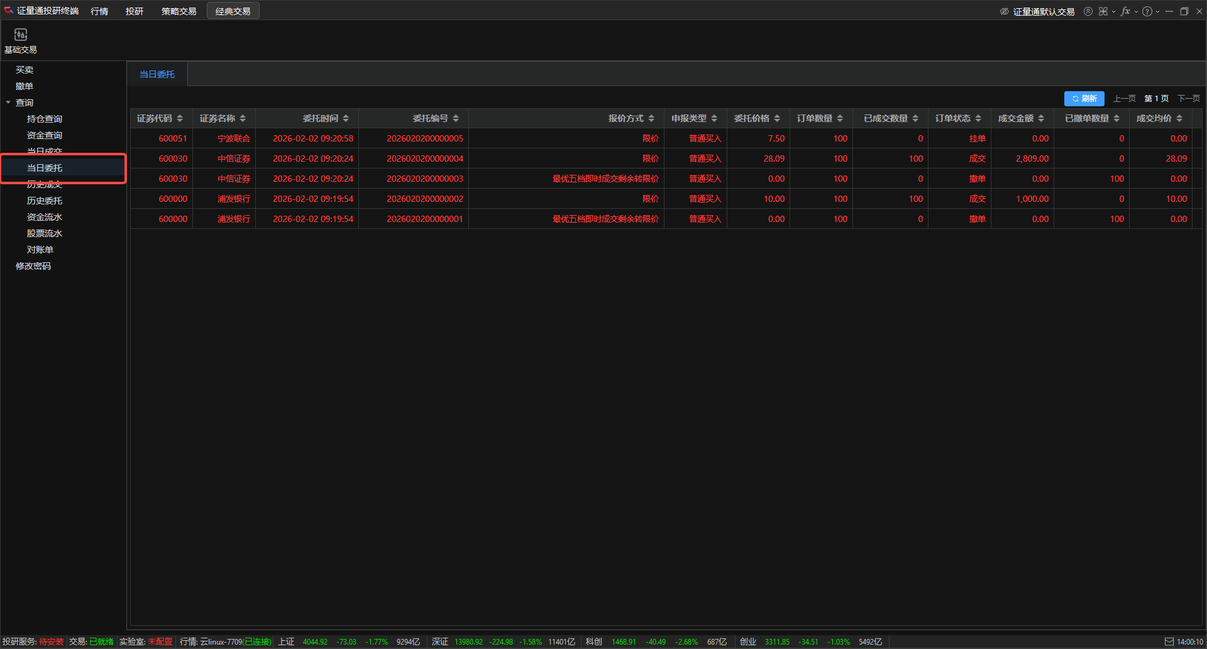This screenshot has height=649, width=1207.
Task: Open dropdown arrow next to help icon
Action: click(x=1157, y=11)
